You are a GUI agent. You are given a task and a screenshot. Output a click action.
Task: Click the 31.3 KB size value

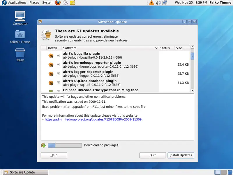[x=183, y=83]
